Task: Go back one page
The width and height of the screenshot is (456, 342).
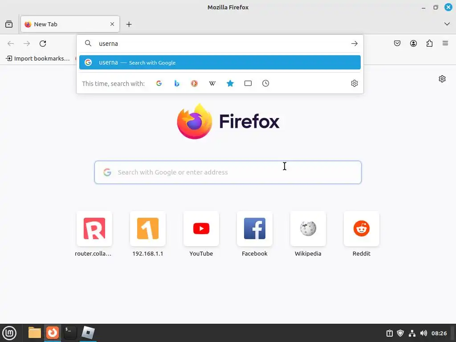Action: (x=11, y=44)
